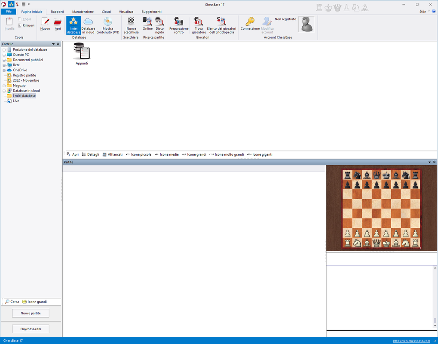438x344 pixels.
Task: Search games on Disco rigido
Action: coord(159,25)
